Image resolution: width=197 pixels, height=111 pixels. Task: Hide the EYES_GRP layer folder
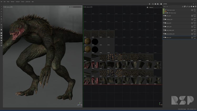(164, 16)
